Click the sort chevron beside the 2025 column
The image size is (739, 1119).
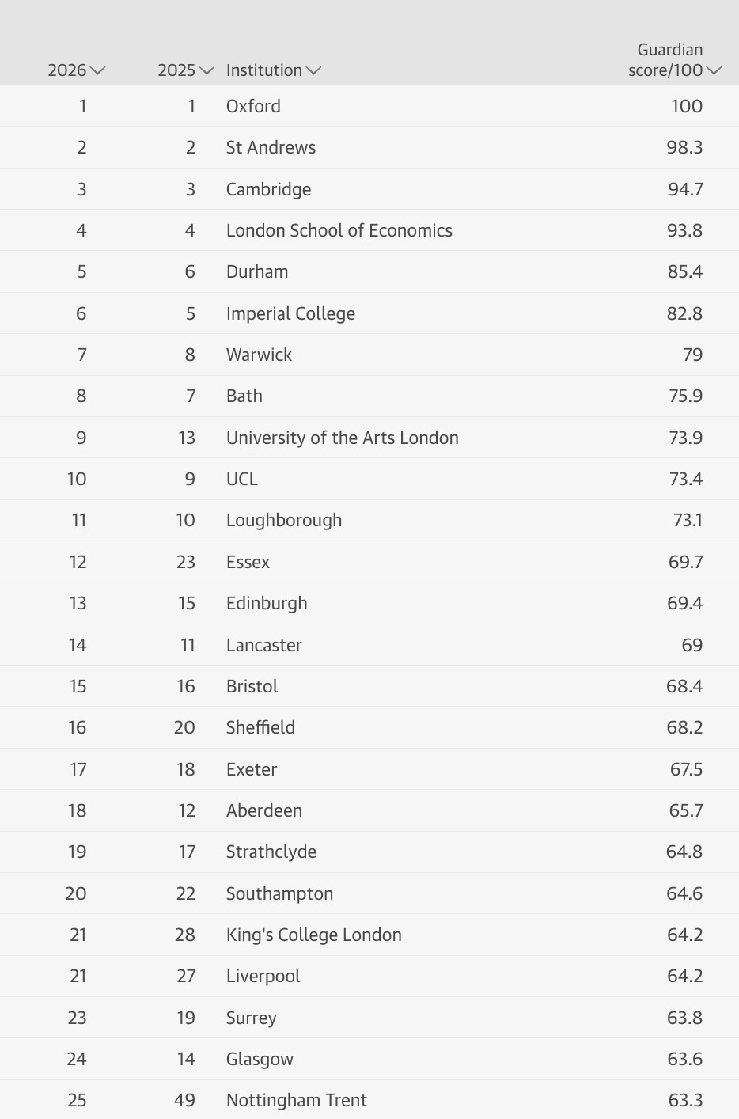pyautogui.click(x=206, y=70)
